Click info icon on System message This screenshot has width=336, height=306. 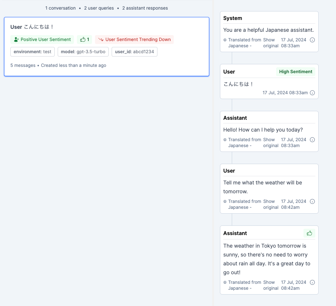pyautogui.click(x=312, y=40)
